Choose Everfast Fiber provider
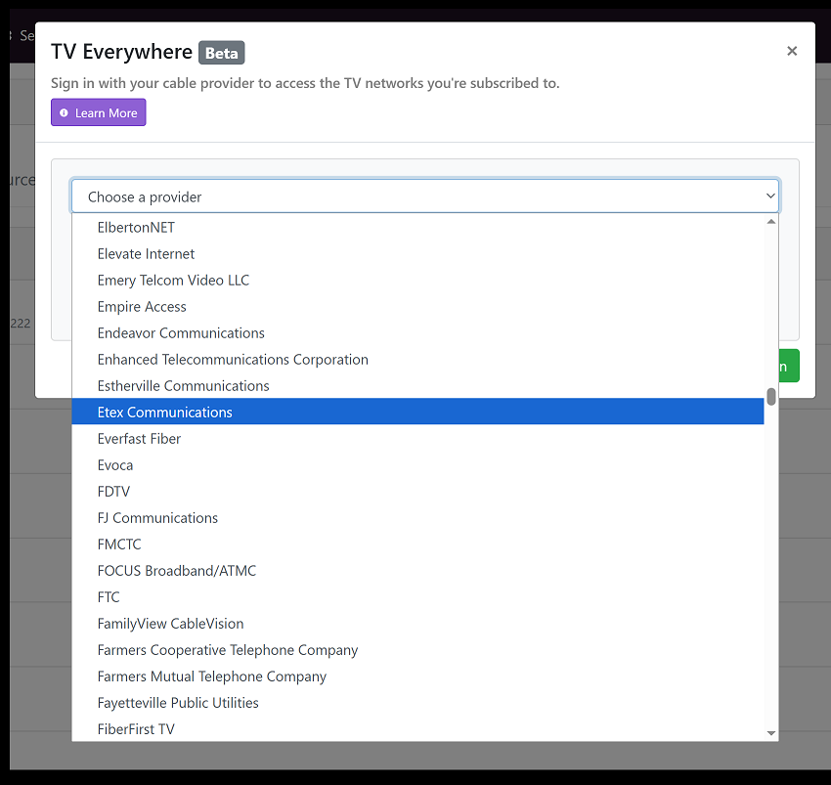 click(x=139, y=438)
